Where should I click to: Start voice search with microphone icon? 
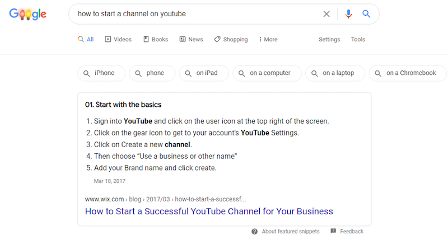(x=349, y=14)
